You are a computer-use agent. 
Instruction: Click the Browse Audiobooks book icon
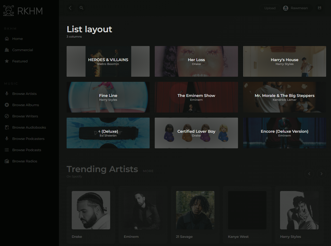(x=7, y=127)
